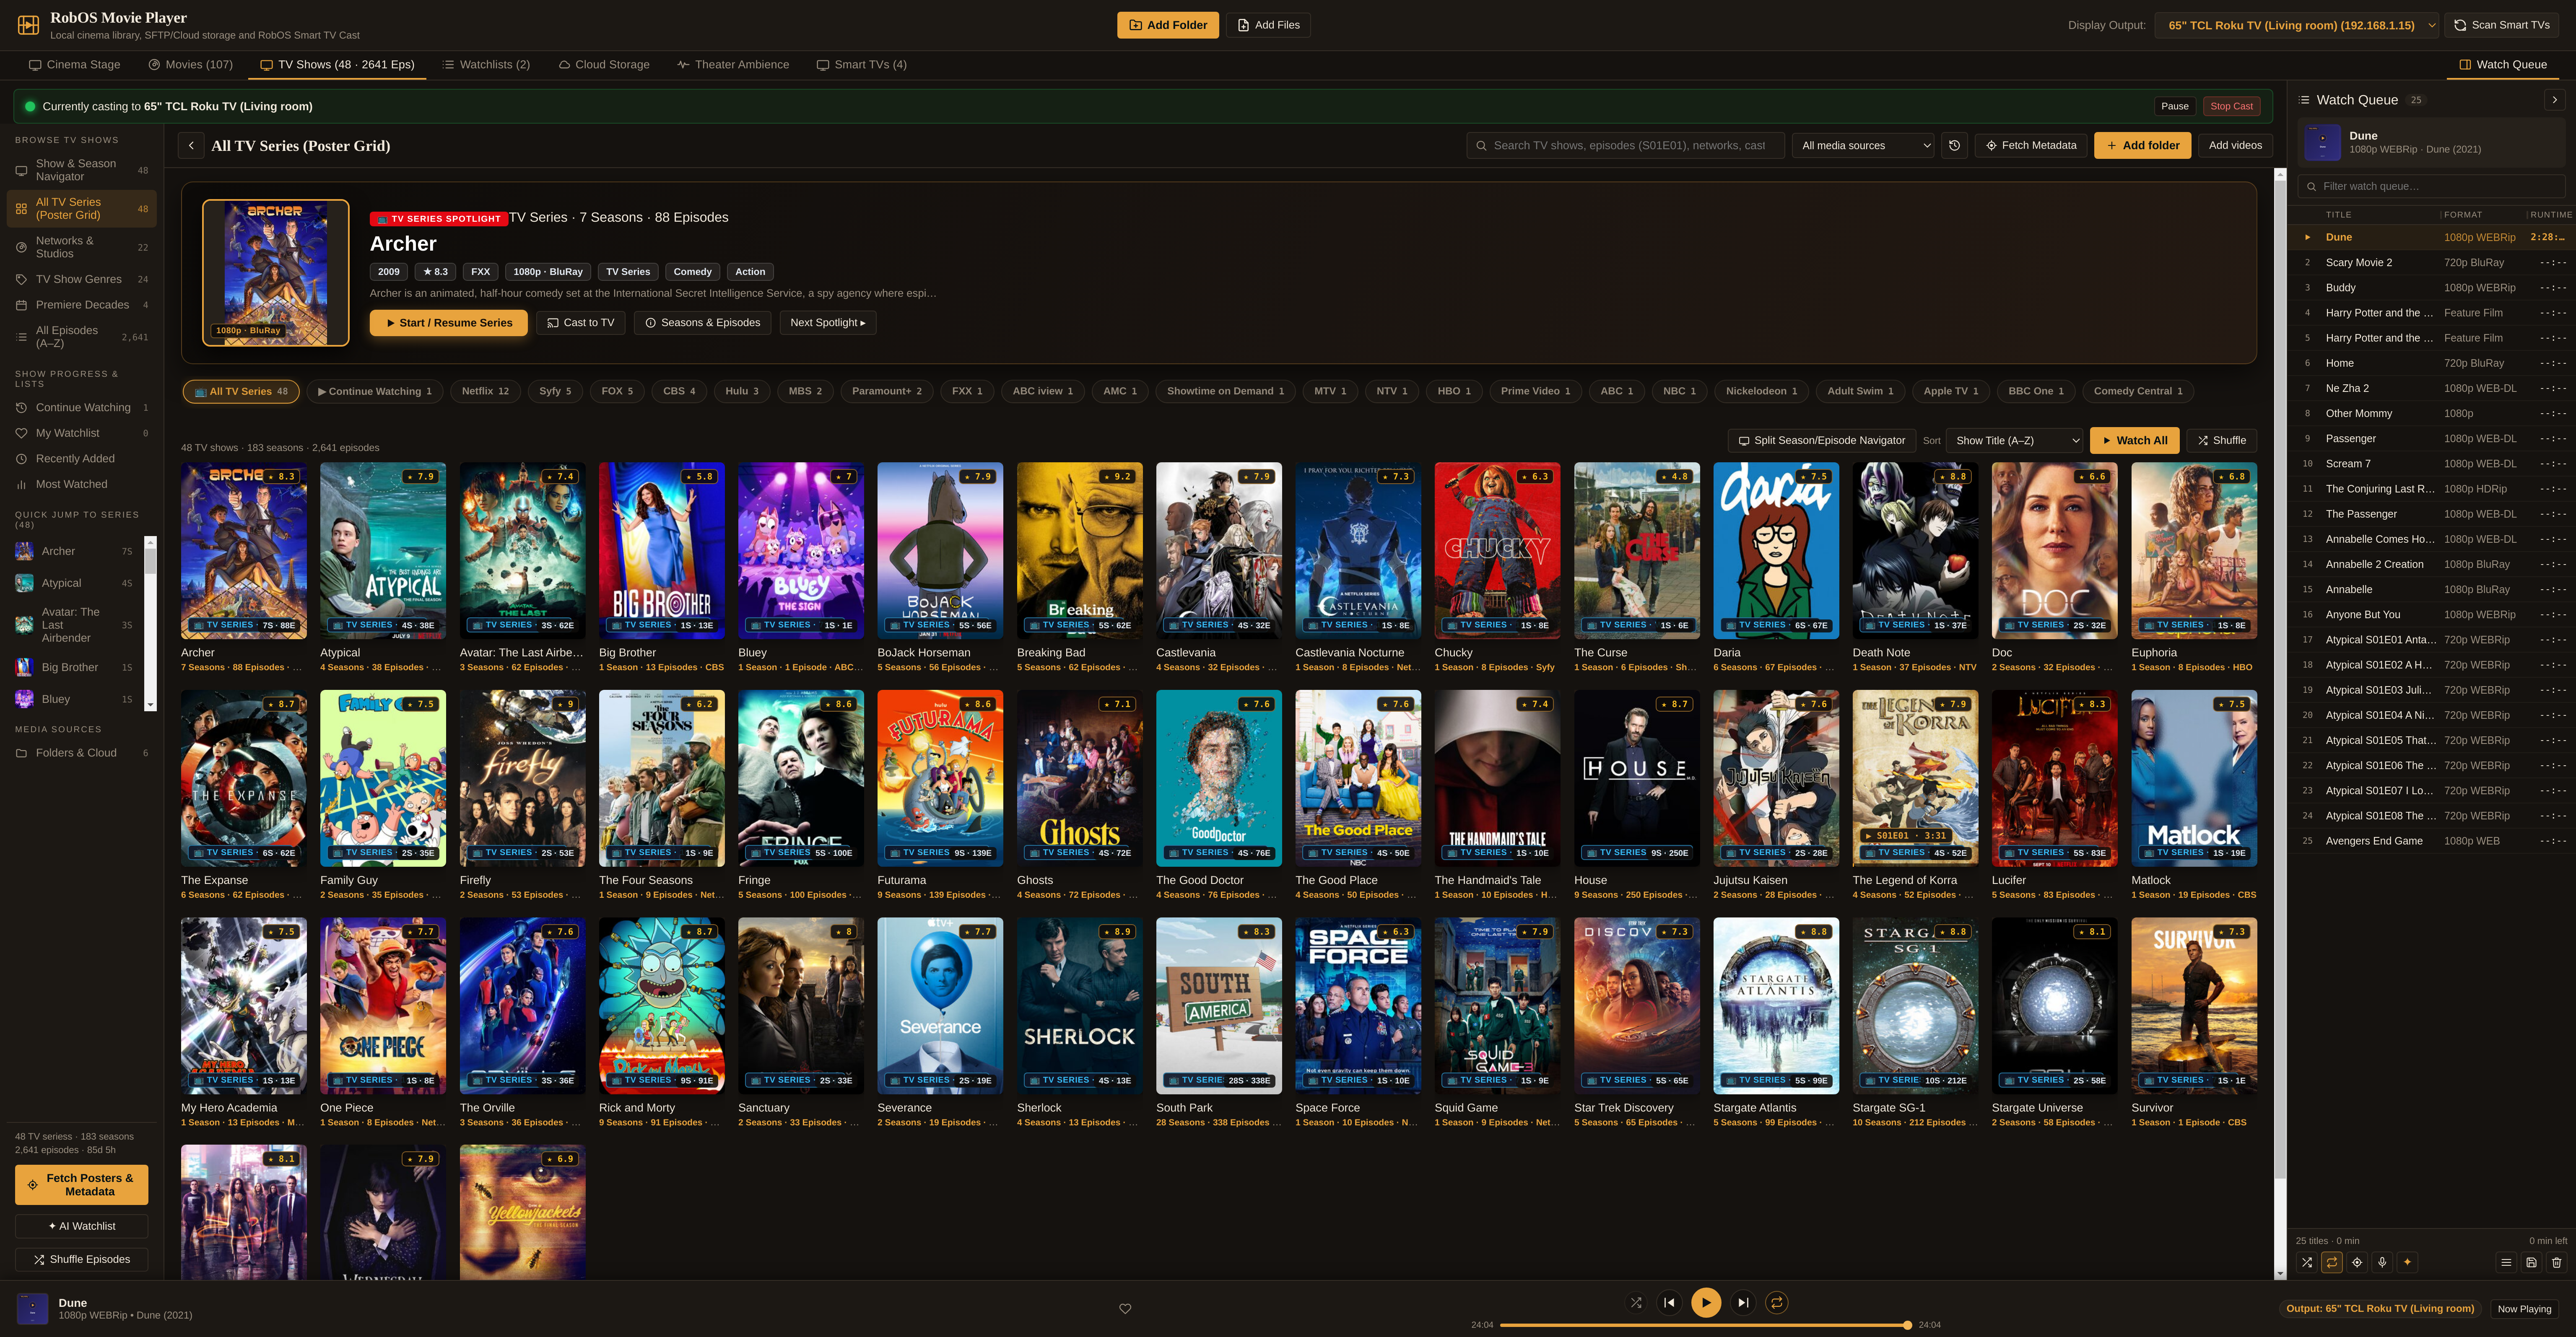Click Stop Cast button
The image size is (2576, 1337).
[x=2231, y=106]
